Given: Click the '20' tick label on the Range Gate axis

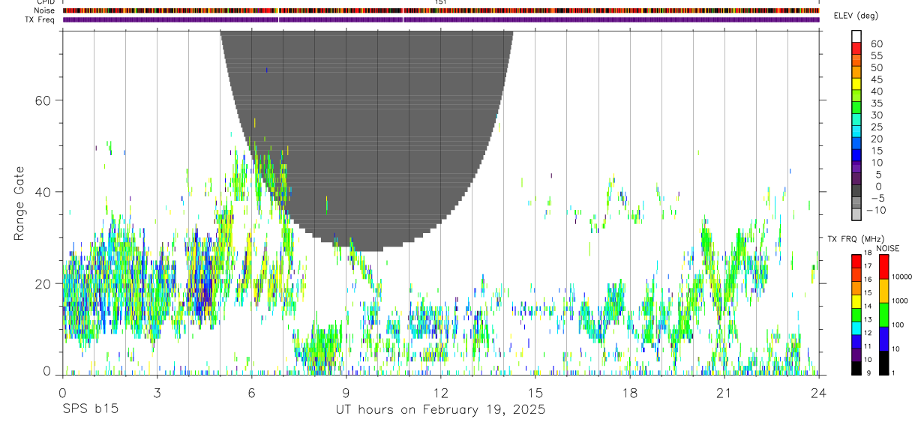Looking at the screenshot, I should pos(42,283).
